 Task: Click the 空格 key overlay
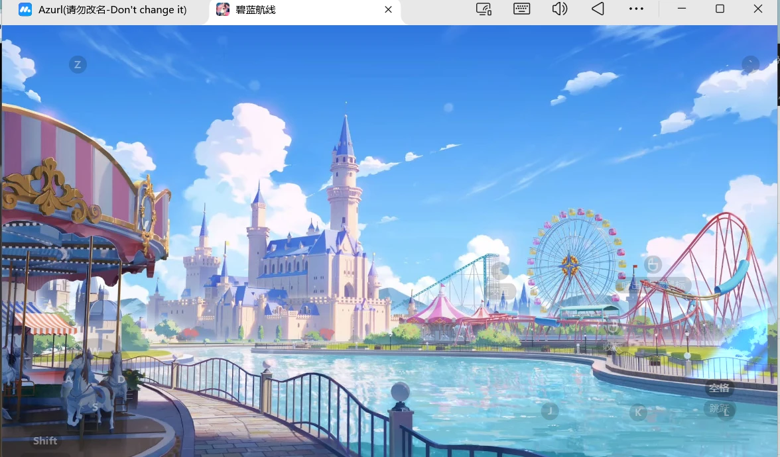(719, 388)
